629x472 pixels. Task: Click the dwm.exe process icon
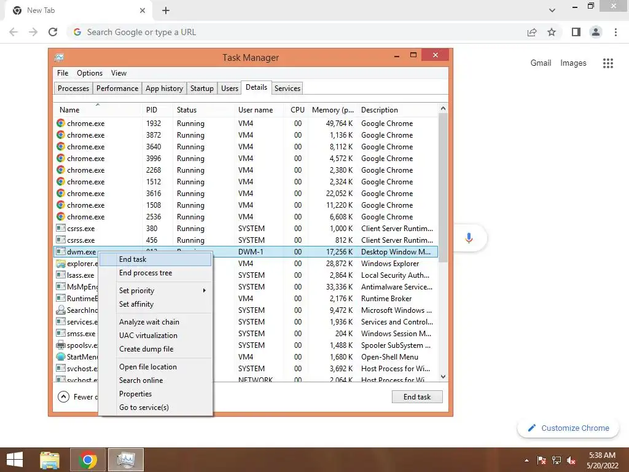tap(61, 251)
